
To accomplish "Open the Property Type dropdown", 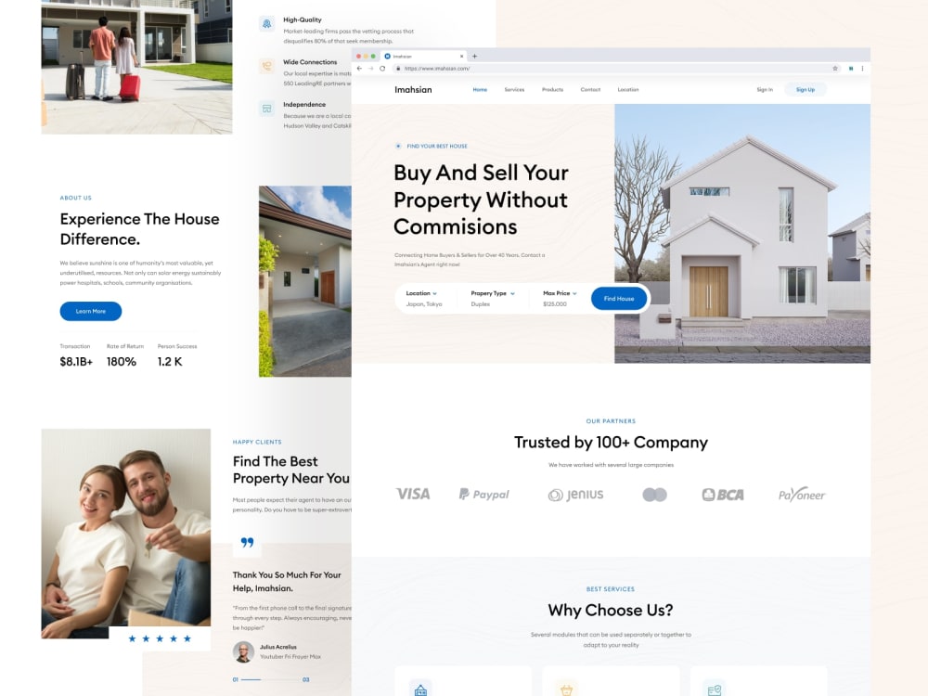I will pyautogui.click(x=493, y=293).
